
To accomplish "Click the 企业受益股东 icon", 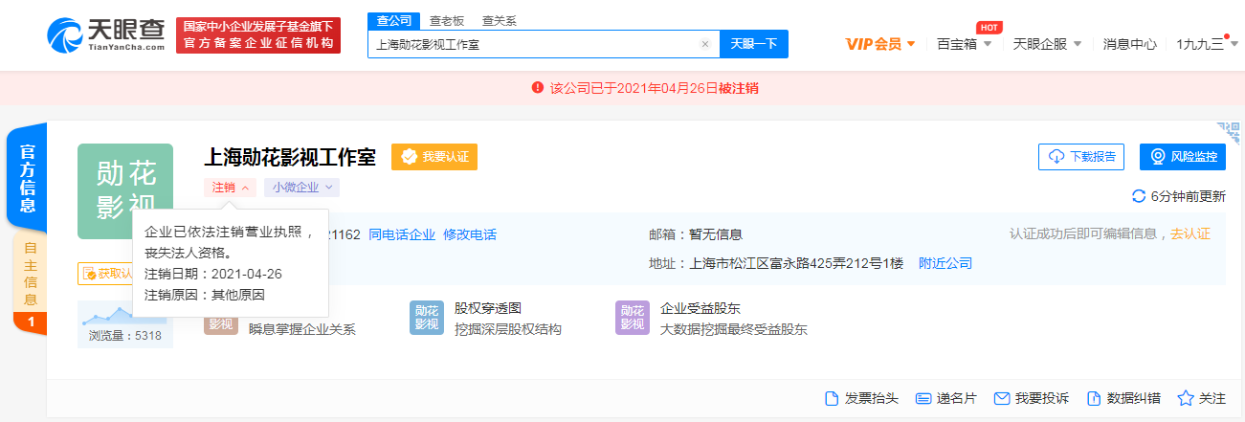I will 633,318.
